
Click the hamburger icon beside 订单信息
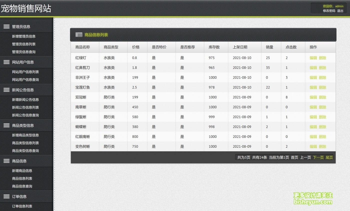click(x=6, y=197)
